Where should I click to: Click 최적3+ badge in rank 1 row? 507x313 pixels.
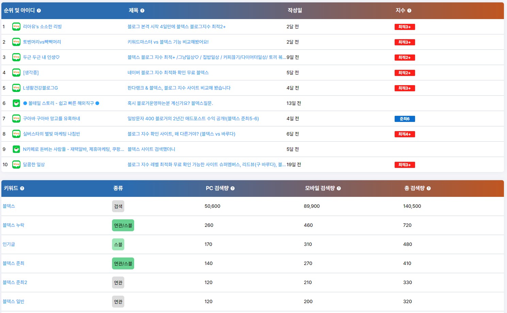pyautogui.click(x=405, y=27)
